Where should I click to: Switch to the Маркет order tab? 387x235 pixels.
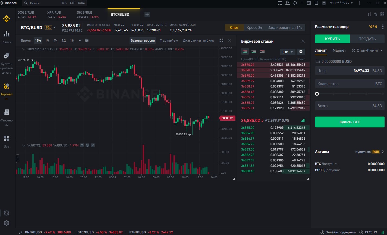(x=339, y=51)
